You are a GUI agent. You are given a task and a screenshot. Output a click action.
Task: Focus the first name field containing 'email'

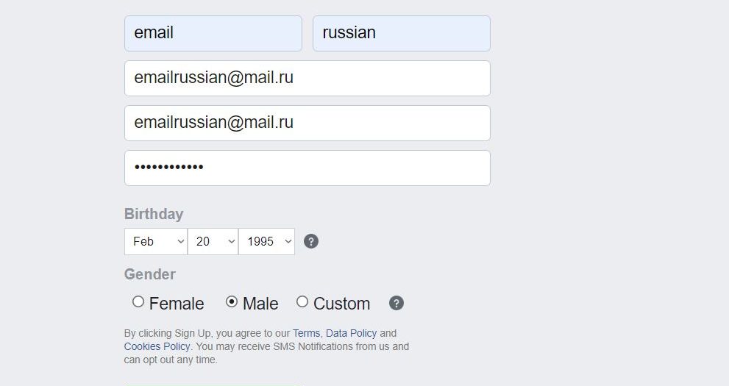(213, 33)
